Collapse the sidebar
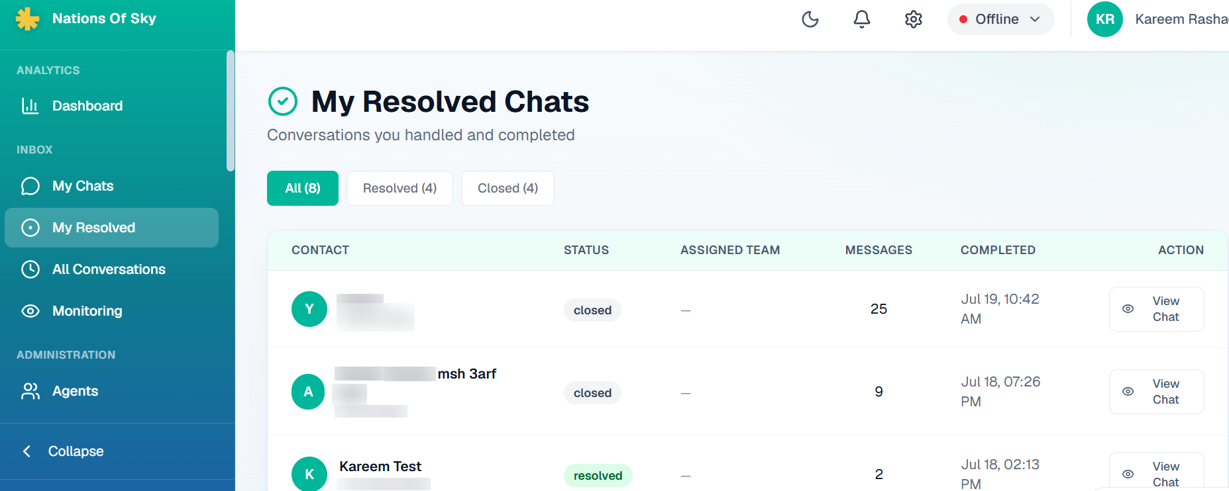 pos(63,451)
